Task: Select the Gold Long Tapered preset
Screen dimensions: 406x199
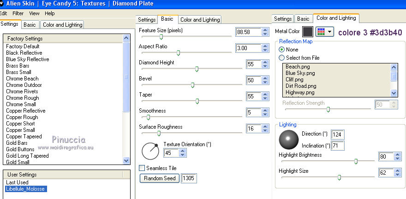Action: pos(27,156)
